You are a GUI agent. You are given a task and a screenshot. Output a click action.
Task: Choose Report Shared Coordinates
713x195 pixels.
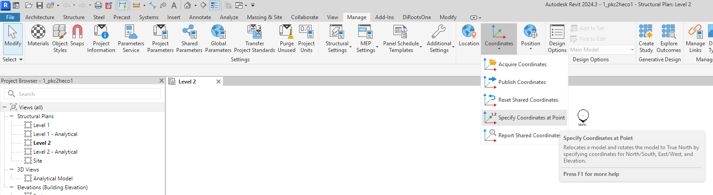pyautogui.click(x=524, y=135)
